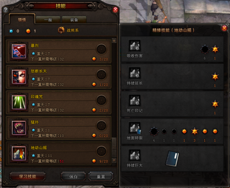
Task: Click the 重置 button
Action: (101, 176)
